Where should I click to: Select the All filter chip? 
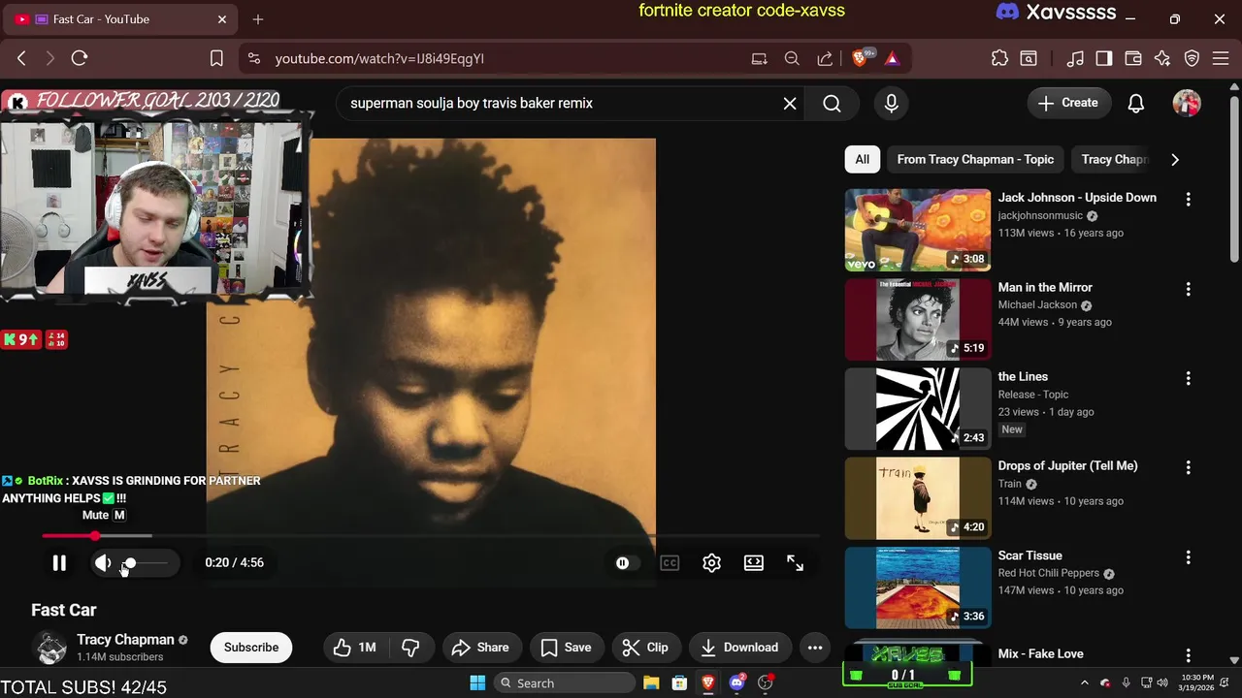[863, 159]
